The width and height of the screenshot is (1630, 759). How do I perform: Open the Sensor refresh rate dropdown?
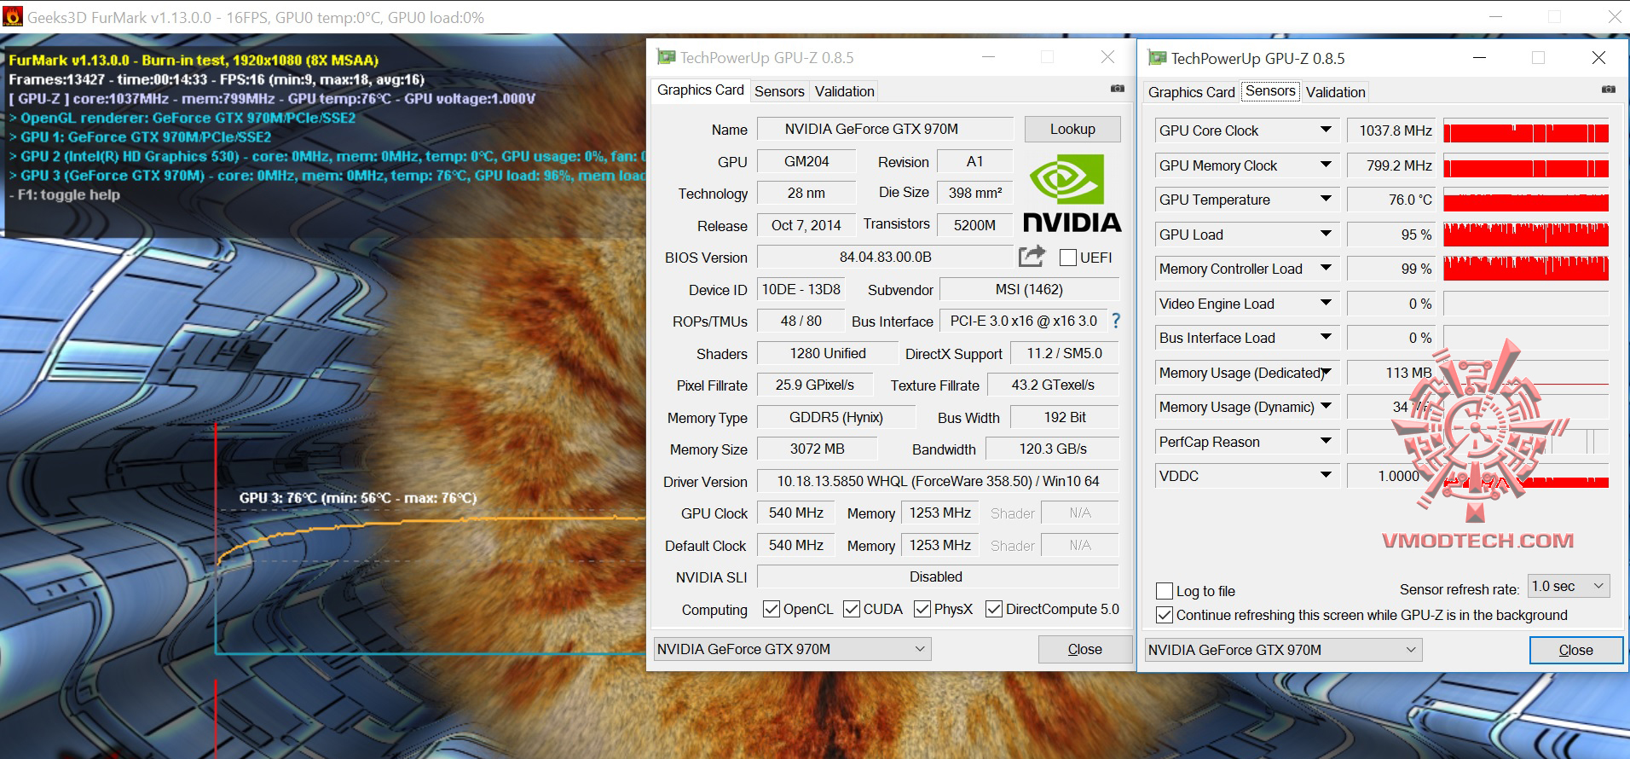click(1569, 587)
